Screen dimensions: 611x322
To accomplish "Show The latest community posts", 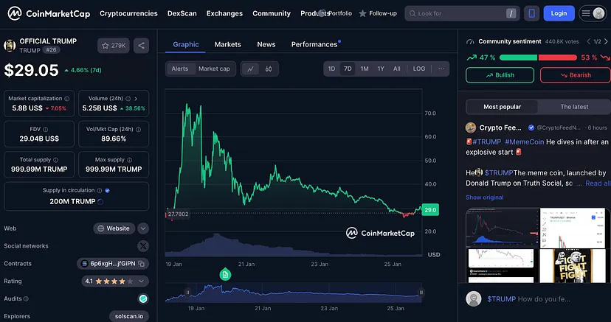I will [x=574, y=107].
